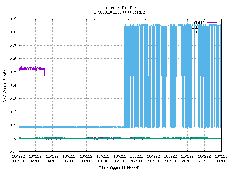
Task: Click the chart title "Currents for MEX"
Action: pyautogui.click(x=119, y=7)
